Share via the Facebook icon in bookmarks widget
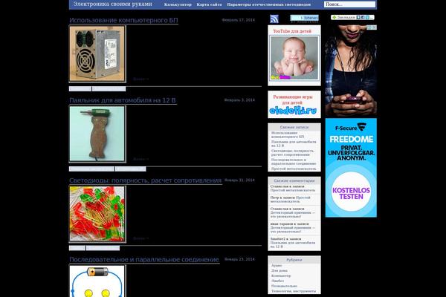Image resolution: width=446 pixels, height=297 pixels. click(x=363, y=17)
